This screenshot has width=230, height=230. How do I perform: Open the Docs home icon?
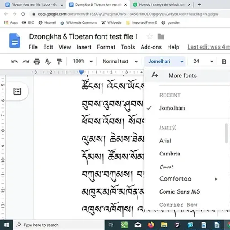click(15, 40)
